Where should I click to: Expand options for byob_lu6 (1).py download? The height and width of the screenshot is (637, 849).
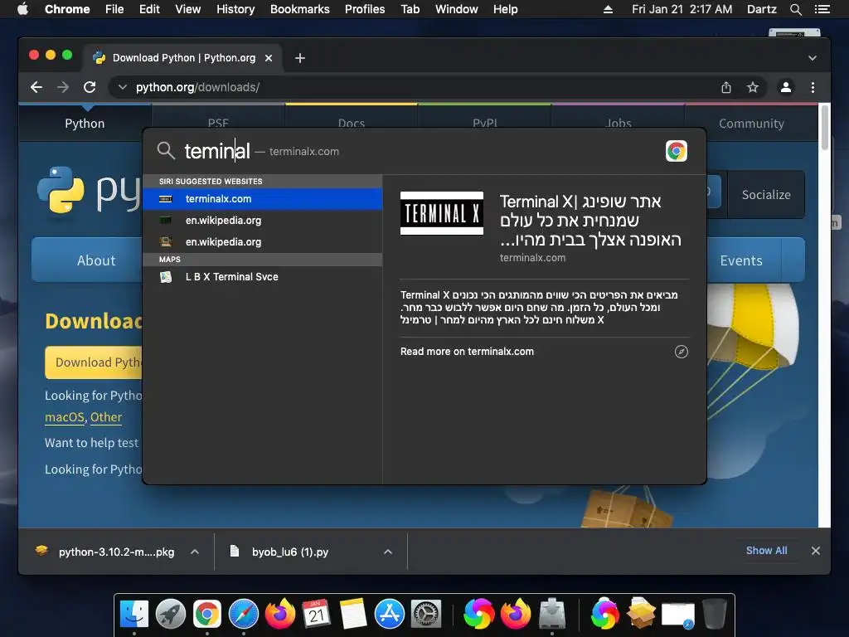[388, 552]
